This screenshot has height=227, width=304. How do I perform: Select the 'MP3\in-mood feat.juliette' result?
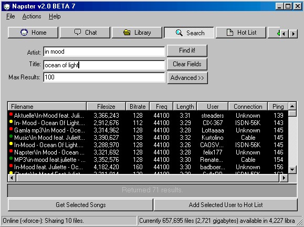(x=148, y=160)
